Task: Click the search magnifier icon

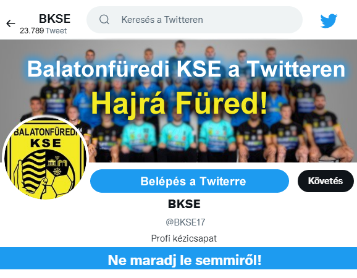Action: tap(104, 20)
